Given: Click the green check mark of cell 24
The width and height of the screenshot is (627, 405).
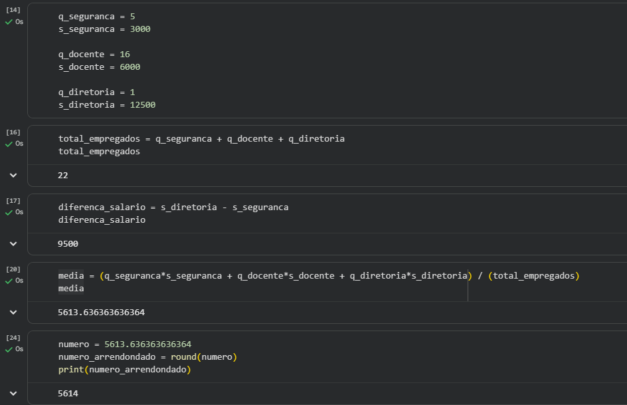Looking at the screenshot, I should click(9, 349).
